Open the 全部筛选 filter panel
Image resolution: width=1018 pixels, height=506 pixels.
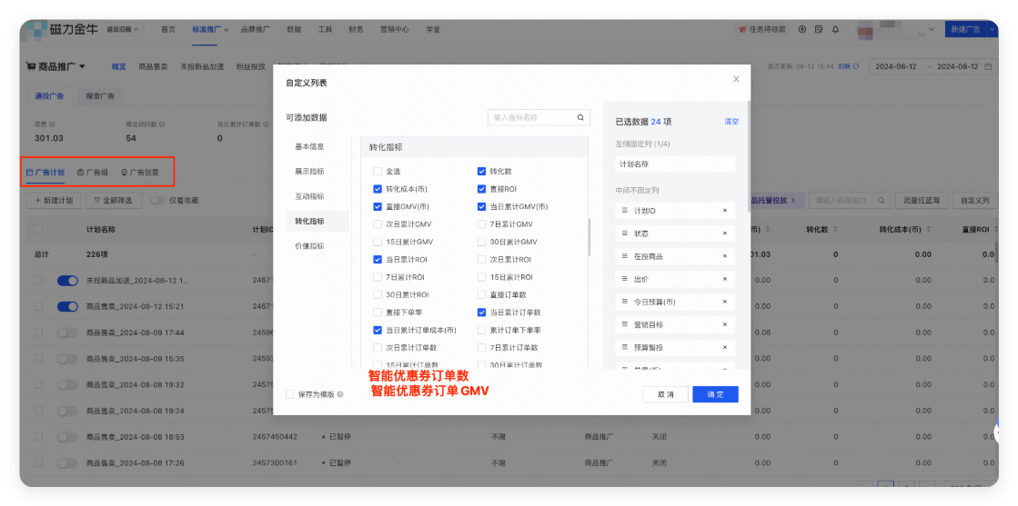[x=113, y=201]
